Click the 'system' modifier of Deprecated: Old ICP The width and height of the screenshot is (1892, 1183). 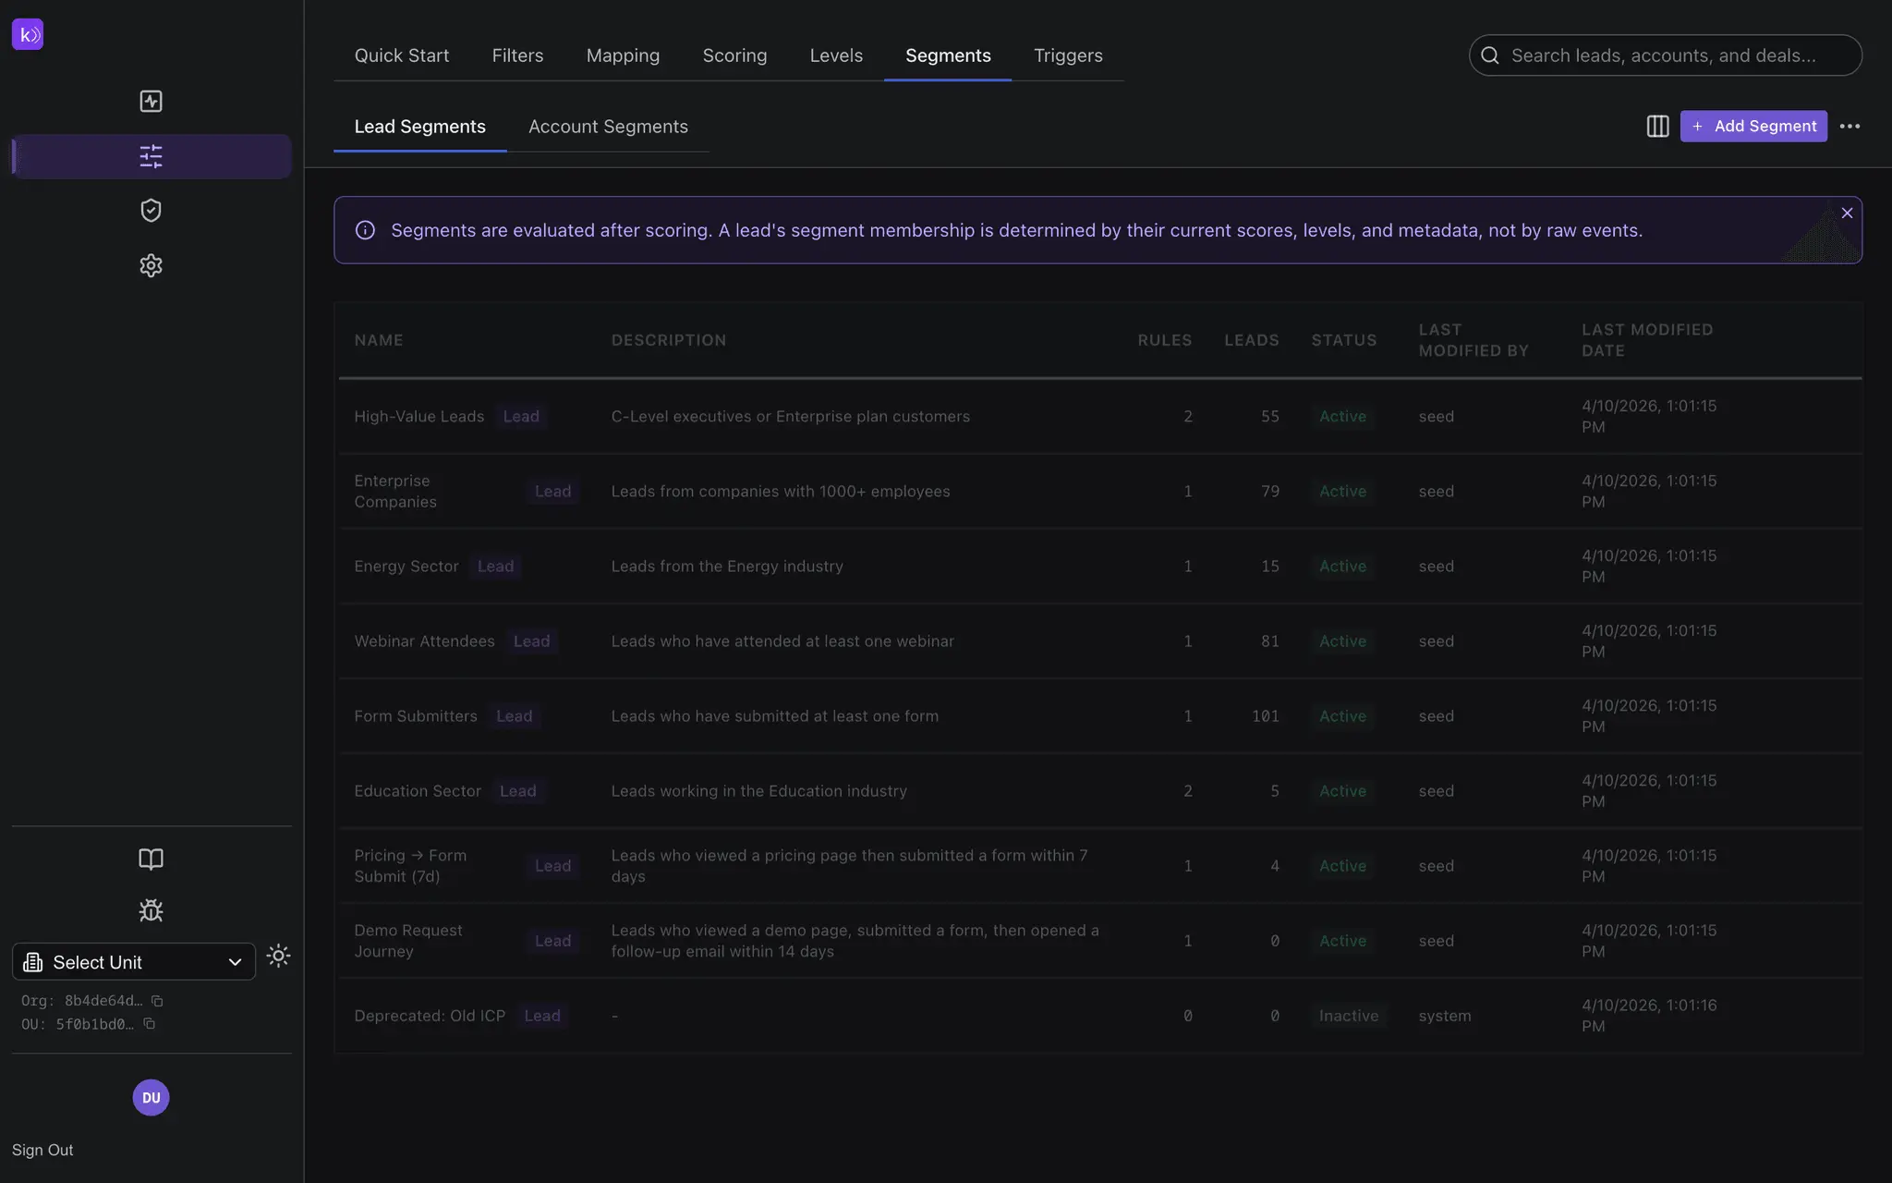1445,1015
